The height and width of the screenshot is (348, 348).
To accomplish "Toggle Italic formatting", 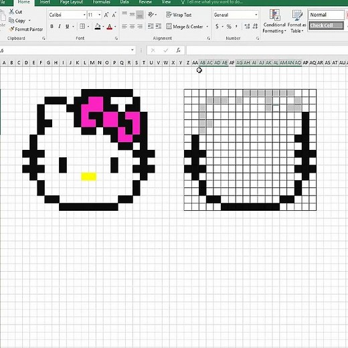I will click(60, 26).
